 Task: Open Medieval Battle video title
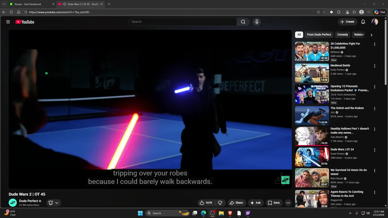pyautogui.click(x=340, y=65)
